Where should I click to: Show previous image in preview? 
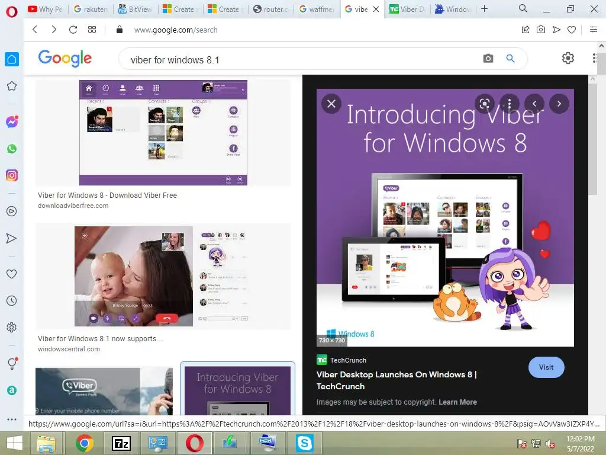534,104
